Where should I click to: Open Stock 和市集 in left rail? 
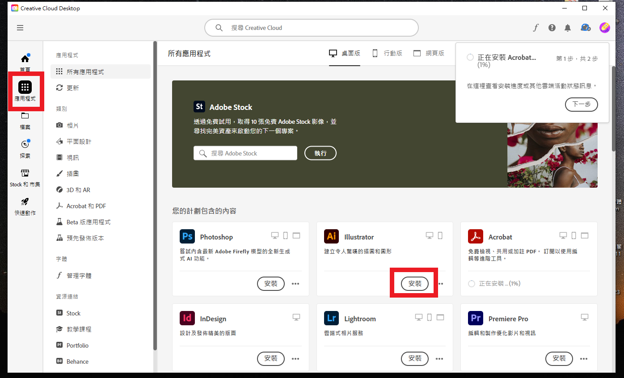[x=25, y=178]
